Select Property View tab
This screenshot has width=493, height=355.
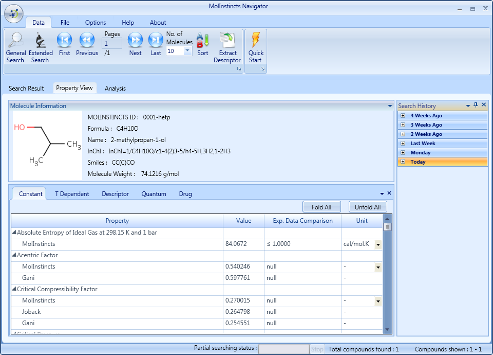(x=74, y=88)
